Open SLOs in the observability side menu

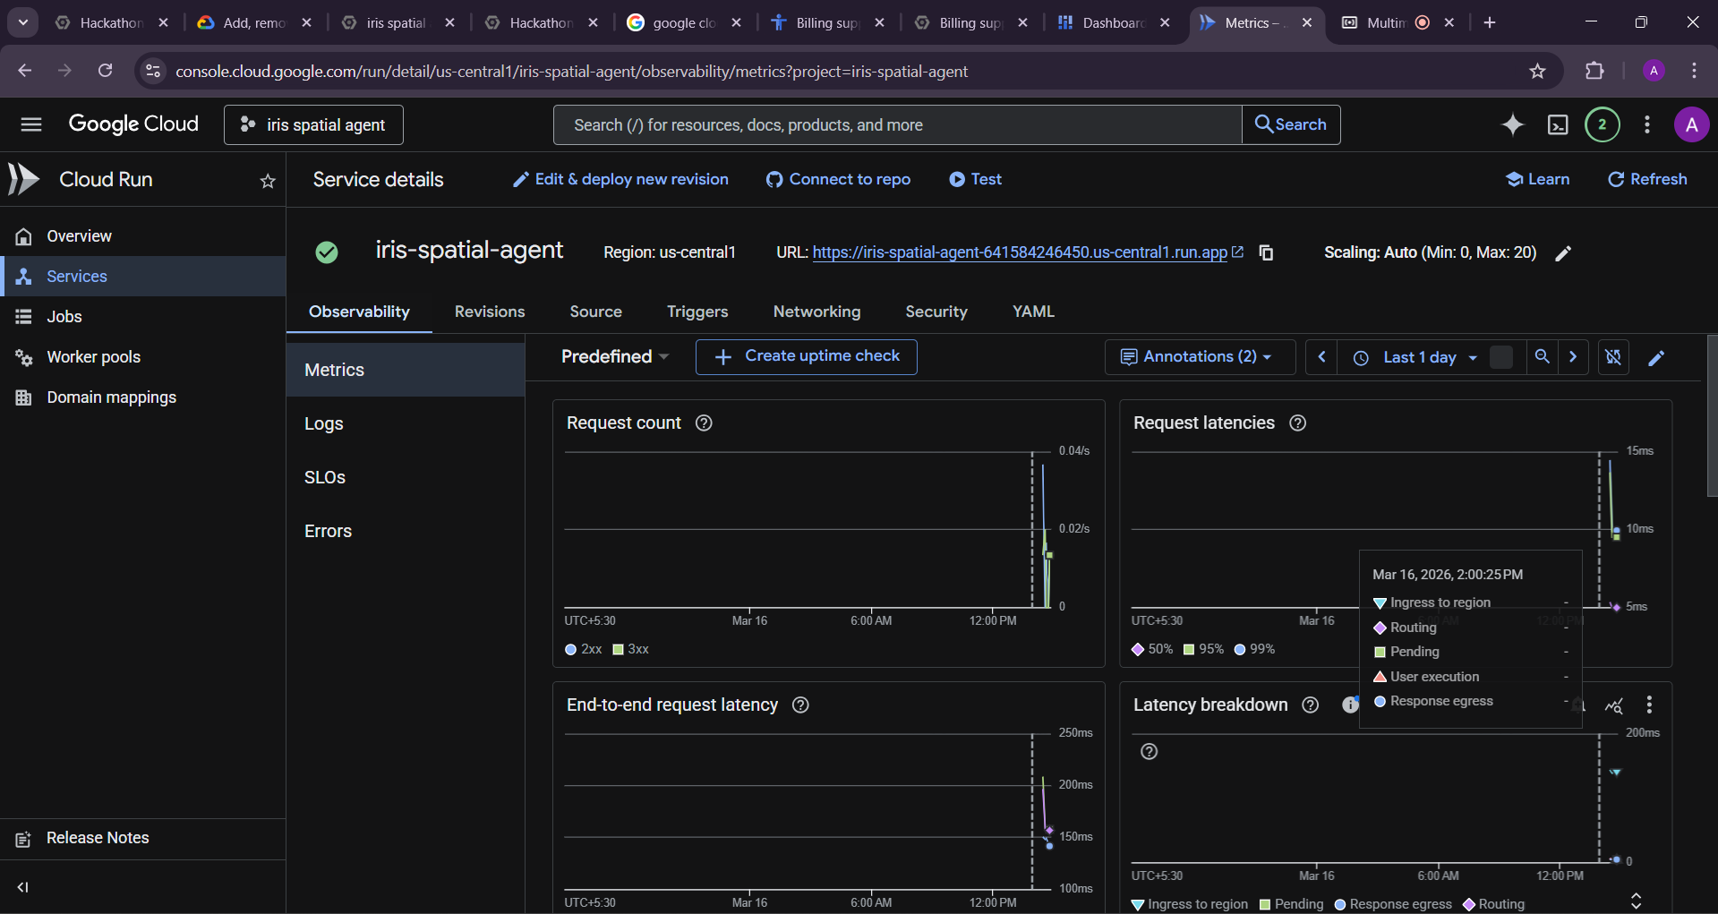tap(406, 477)
